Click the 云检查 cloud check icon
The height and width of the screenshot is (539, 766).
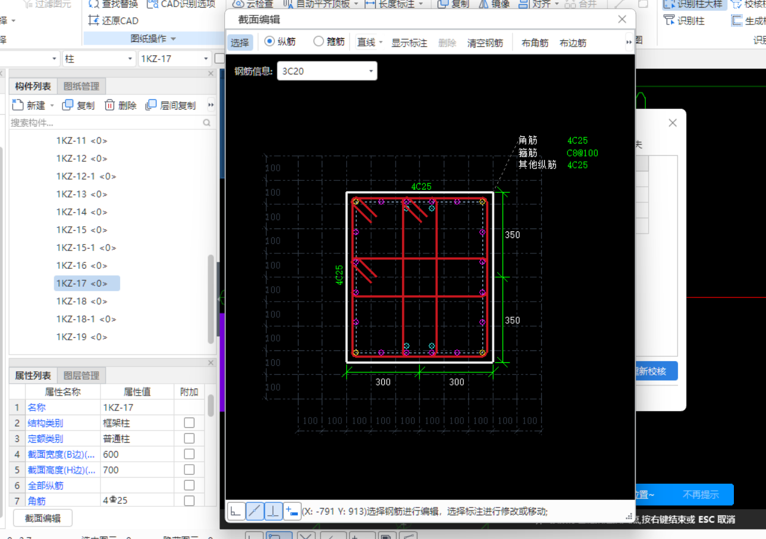click(238, 4)
